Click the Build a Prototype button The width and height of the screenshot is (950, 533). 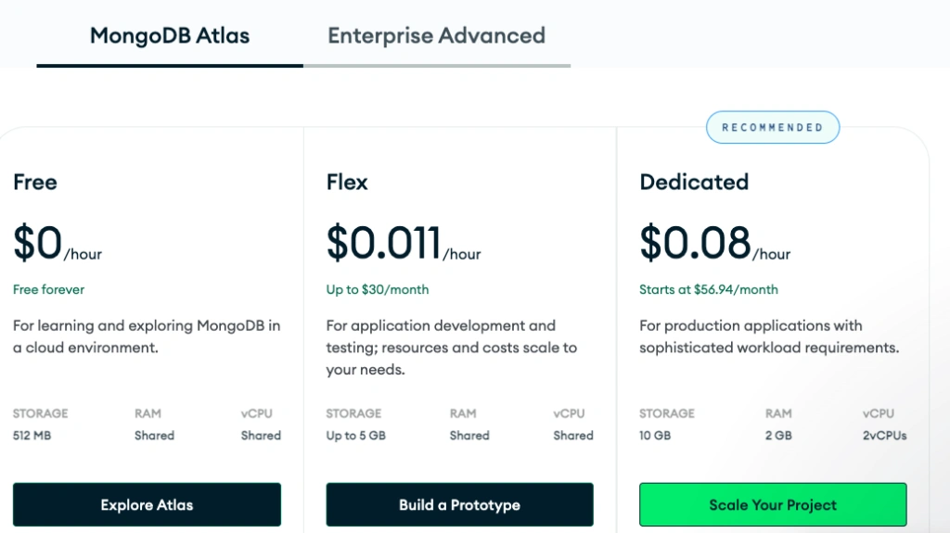pos(459,505)
